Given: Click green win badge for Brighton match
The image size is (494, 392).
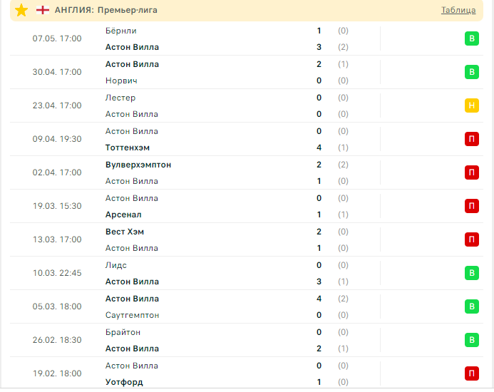Looking at the screenshot, I should coord(471,340).
